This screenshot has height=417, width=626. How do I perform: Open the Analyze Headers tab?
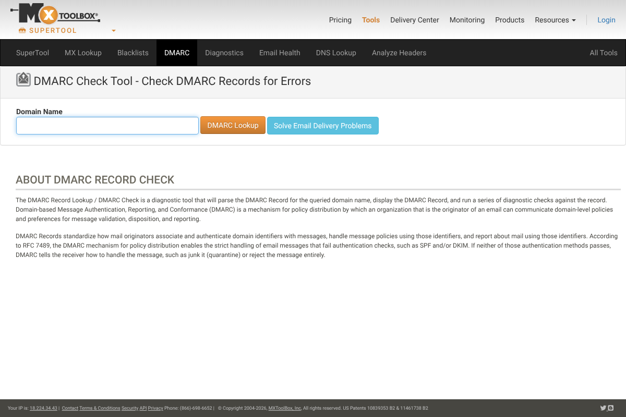point(399,53)
